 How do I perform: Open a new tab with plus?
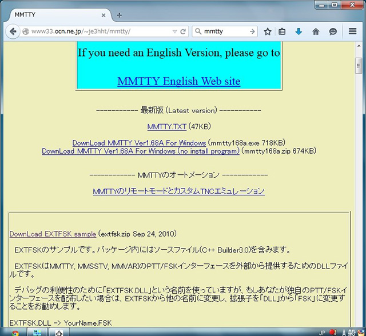click(x=120, y=15)
